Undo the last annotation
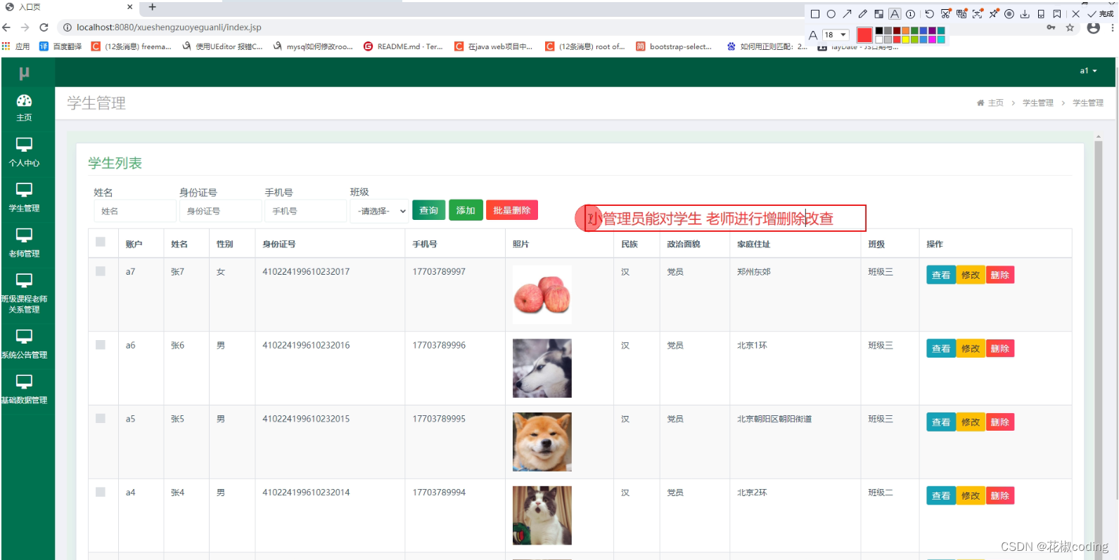Image resolution: width=1119 pixels, height=560 pixels. 929,14
